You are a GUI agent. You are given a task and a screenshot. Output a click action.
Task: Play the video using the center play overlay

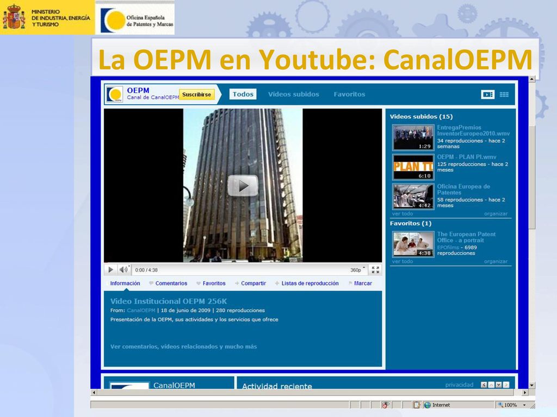click(x=243, y=186)
